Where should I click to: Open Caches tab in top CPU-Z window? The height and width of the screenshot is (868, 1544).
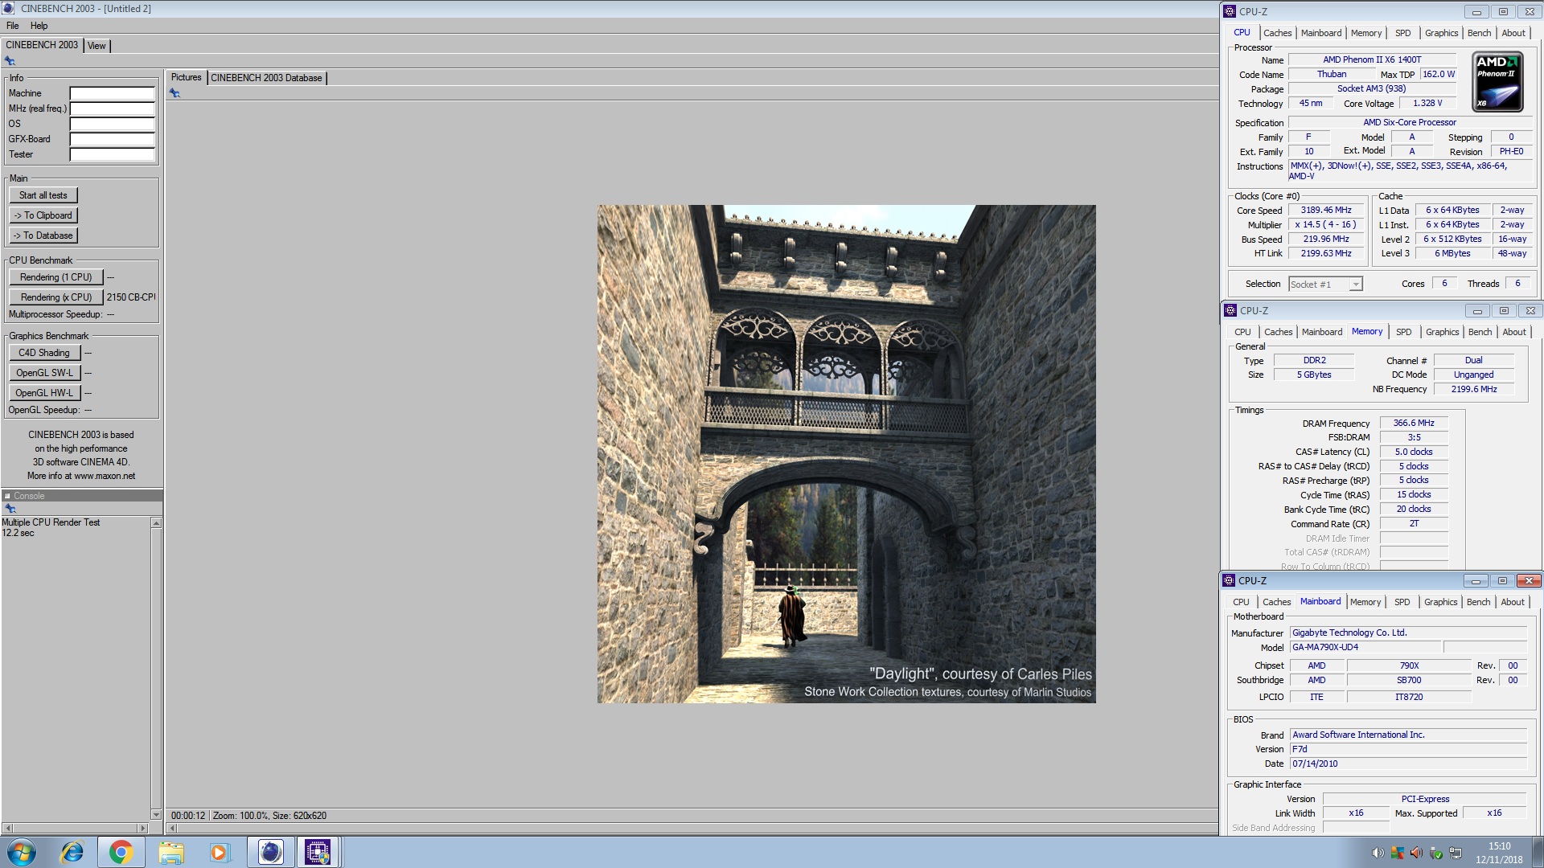(x=1277, y=33)
